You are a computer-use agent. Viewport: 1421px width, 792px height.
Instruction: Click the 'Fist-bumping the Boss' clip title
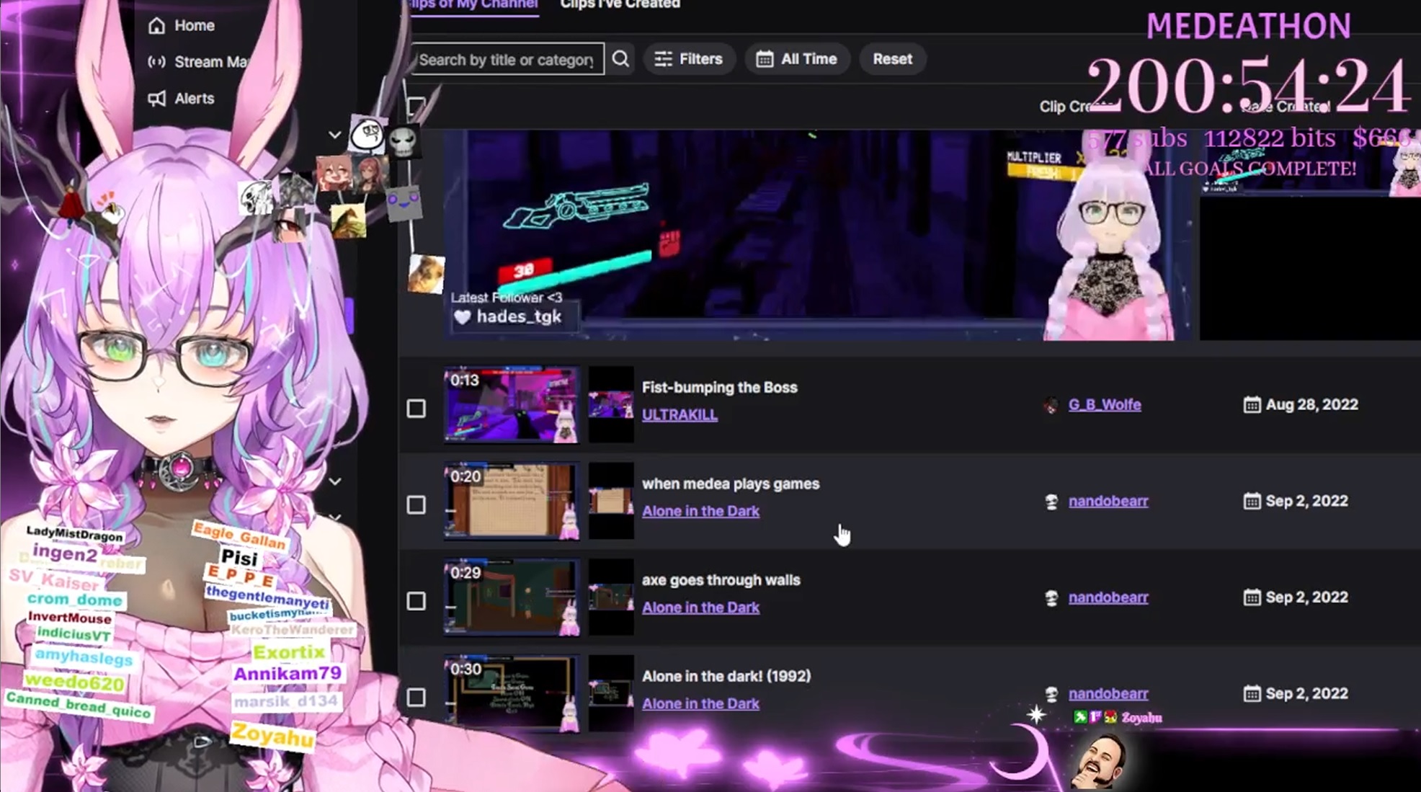pos(719,388)
